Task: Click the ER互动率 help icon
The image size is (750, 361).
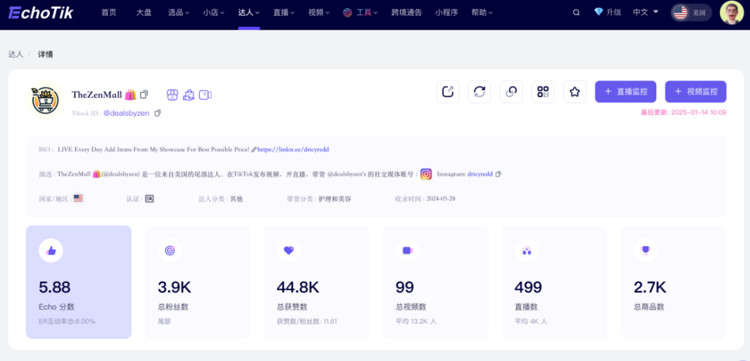Action: 70,322
